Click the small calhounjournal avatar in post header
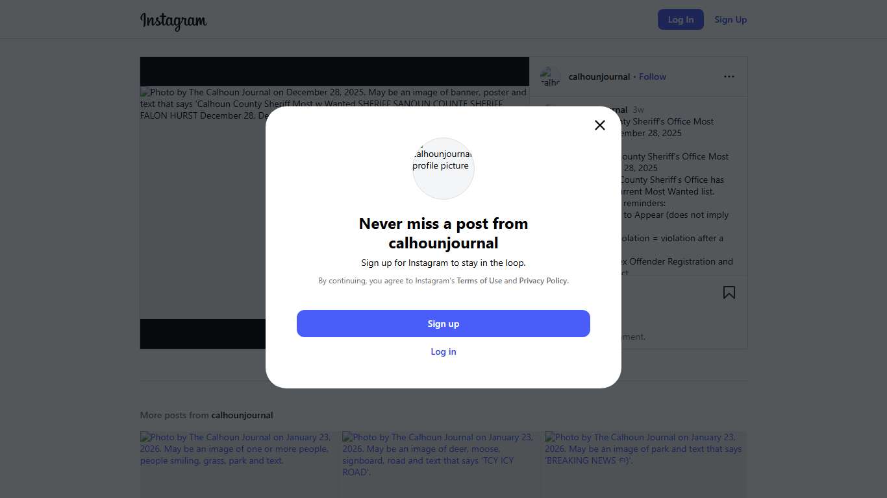The width and height of the screenshot is (887, 498). pos(550,77)
